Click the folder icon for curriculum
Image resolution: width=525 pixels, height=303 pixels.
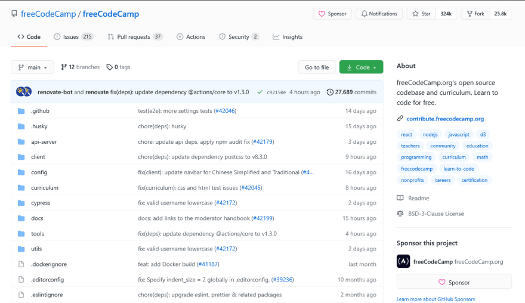(21, 187)
